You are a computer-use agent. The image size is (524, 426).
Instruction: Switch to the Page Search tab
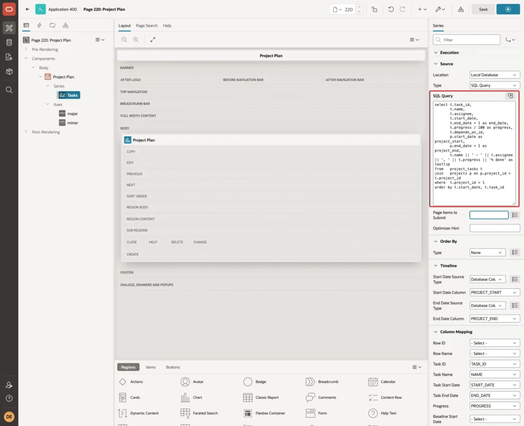(x=146, y=26)
